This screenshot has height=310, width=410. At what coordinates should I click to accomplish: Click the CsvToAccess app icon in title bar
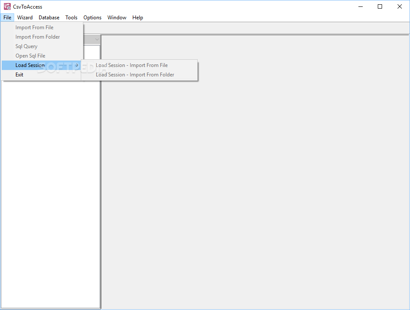click(x=7, y=6)
